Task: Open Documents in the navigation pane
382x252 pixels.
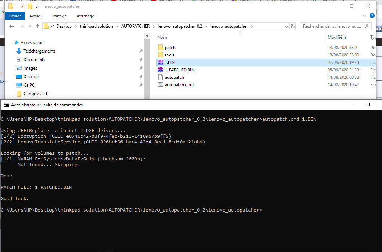Action: pos(34,60)
